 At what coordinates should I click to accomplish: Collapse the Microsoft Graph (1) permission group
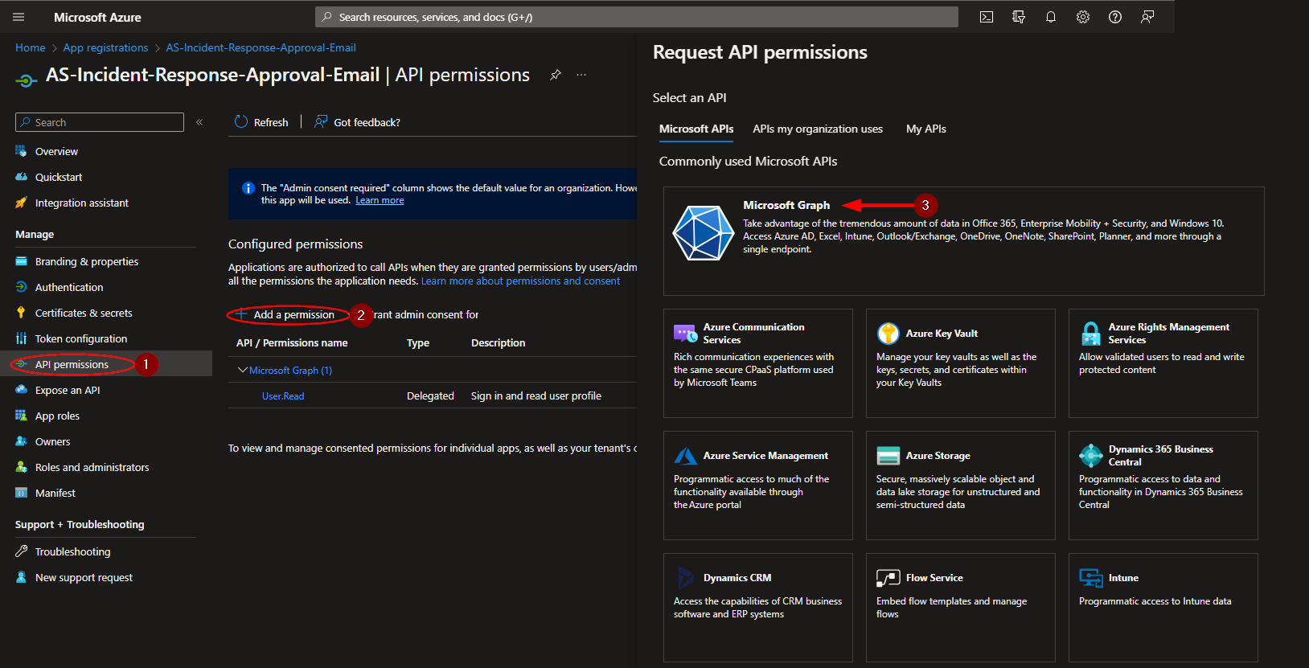[242, 370]
